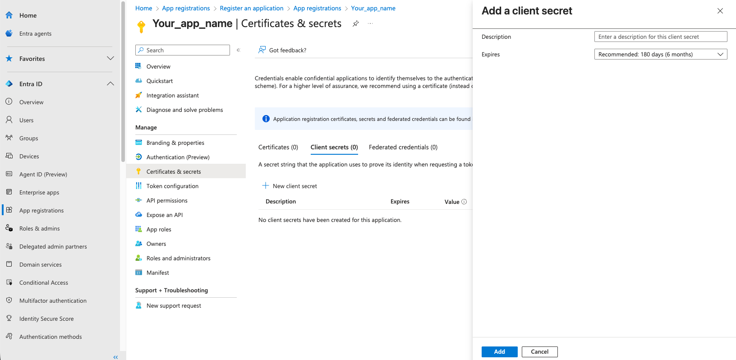The width and height of the screenshot is (736, 360).
Task: Click the App registrations breadcrumb link
Action: [x=186, y=8]
